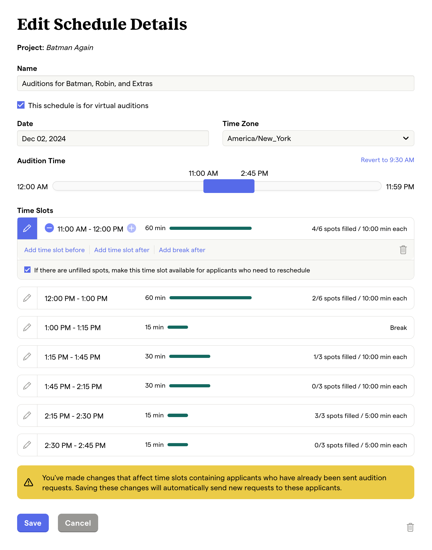The height and width of the screenshot is (550, 432).
Task: Open the Time Zone dropdown
Action: pyautogui.click(x=318, y=138)
